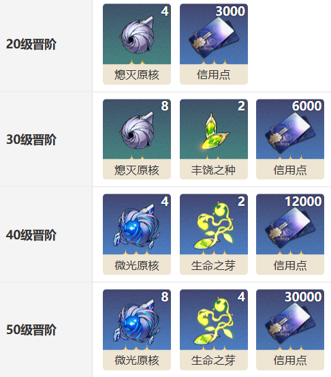Click 丰饶之种 text label

point(214,170)
